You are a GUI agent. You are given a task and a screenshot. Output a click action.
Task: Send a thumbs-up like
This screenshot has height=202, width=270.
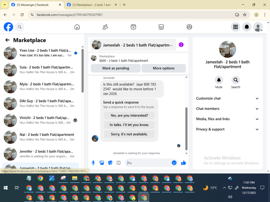(184, 163)
